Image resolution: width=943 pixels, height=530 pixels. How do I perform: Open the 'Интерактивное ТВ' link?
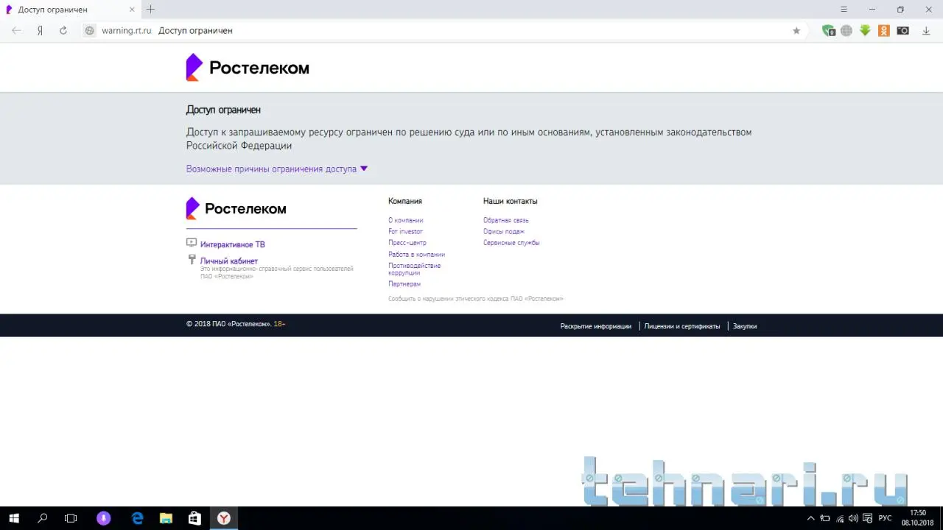(x=233, y=244)
